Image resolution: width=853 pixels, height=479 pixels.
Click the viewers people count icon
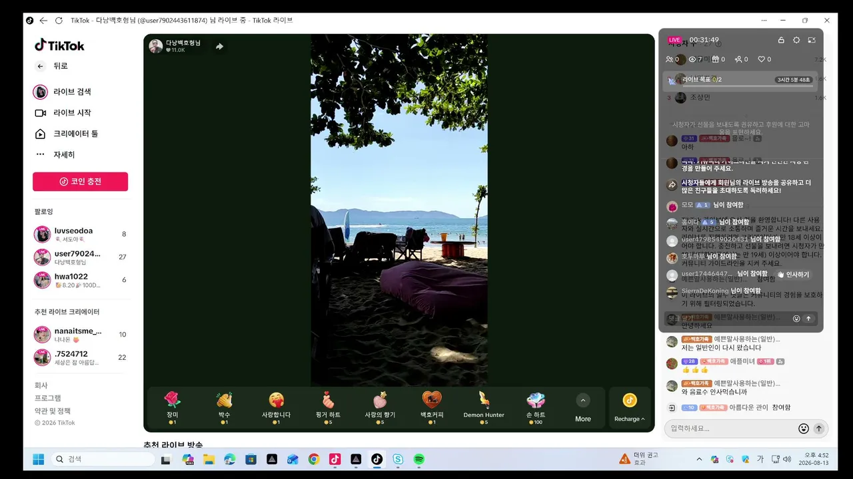click(x=670, y=59)
